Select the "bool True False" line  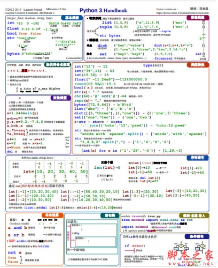24,33
